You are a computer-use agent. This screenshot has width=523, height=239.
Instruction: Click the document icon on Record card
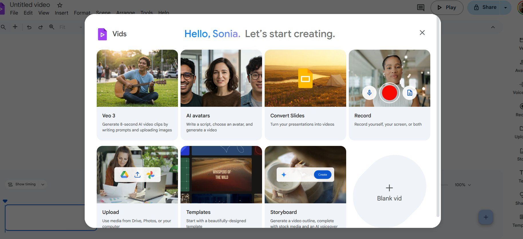pyautogui.click(x=410, y=93)
